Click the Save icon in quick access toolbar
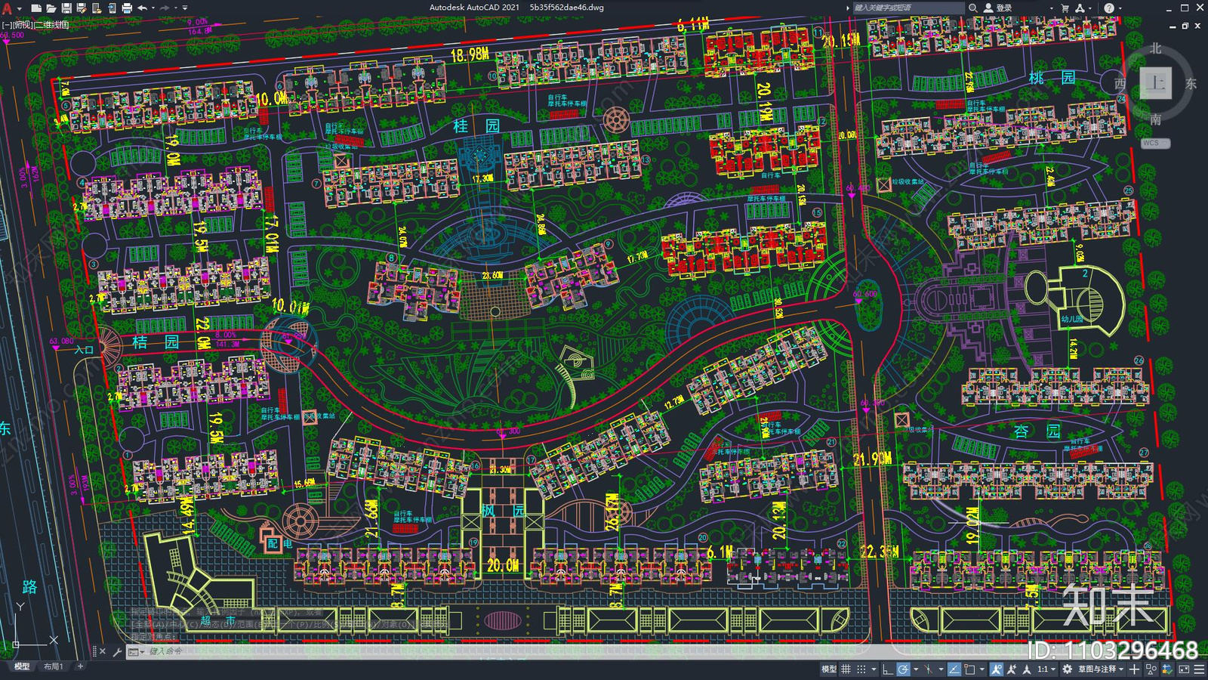The width and height of the screenshot is (1208, 680). click(66, 8)
